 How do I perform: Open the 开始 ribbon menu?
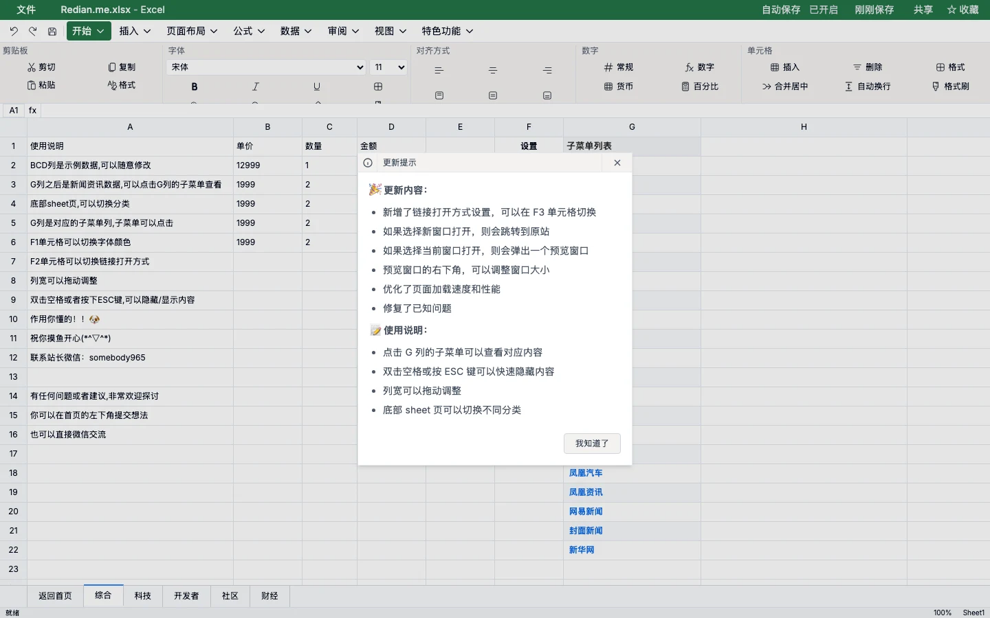pyautogui.click(x=89, y=31)
